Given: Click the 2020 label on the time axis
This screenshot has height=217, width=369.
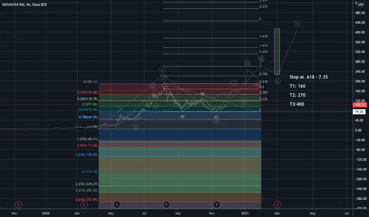Looking at the screenshot, I should tap(46, 213).
